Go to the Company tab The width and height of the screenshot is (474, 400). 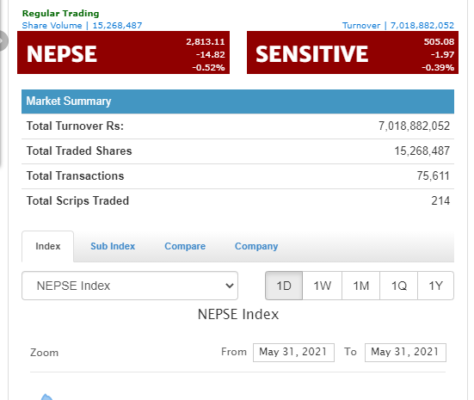[x=256, y=246]
